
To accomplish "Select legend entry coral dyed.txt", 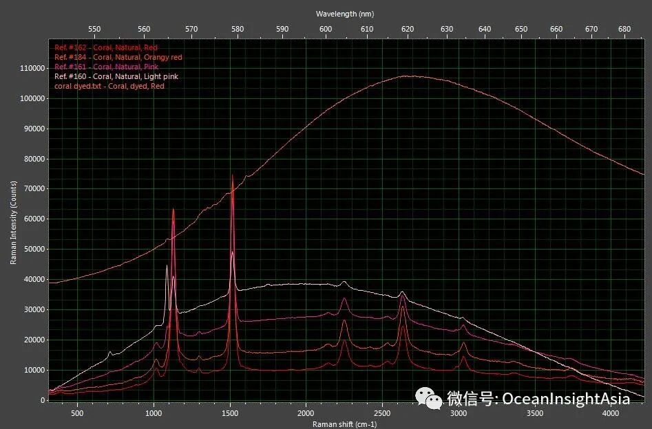I will (x=109, y=86).
